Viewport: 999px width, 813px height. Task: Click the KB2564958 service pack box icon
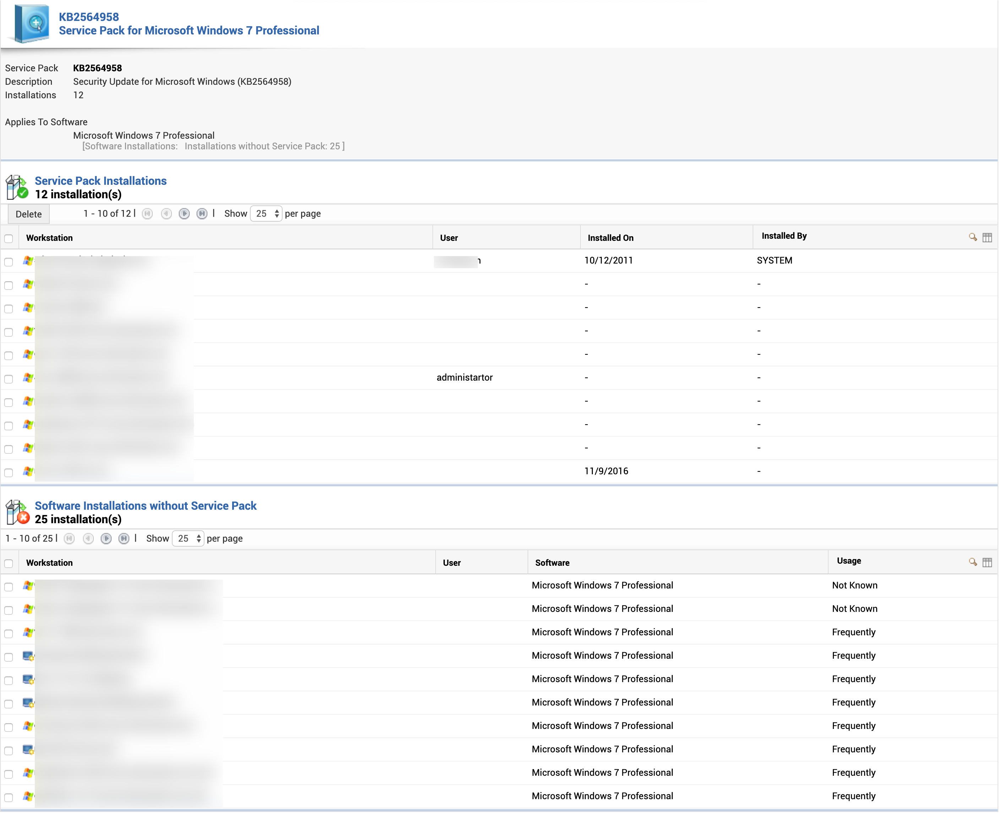pyautogui.click(x=32, y=23)
